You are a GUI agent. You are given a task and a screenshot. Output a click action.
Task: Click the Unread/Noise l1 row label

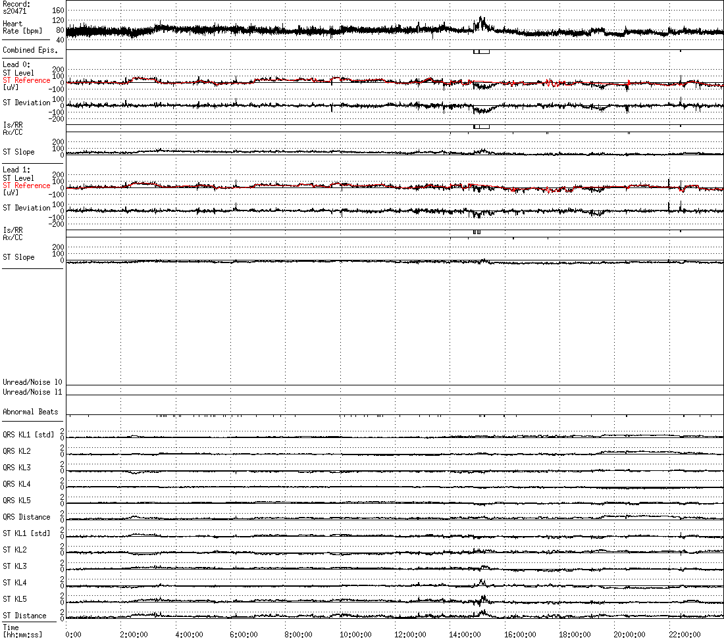(32, 392)
